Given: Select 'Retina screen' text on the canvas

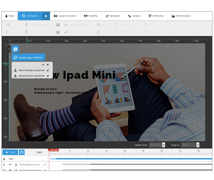Looking at the screenshot, I should [46, 89].
